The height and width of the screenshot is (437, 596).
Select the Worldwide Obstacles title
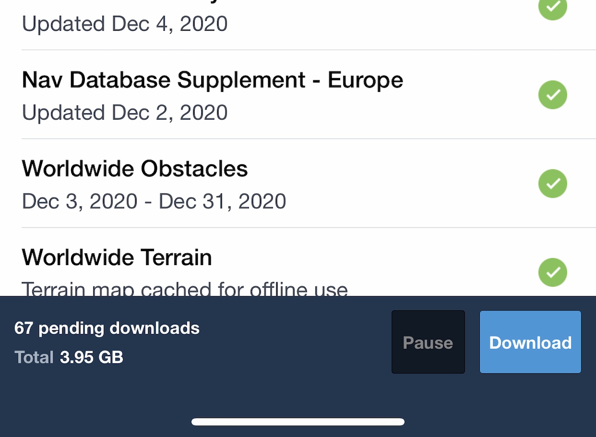(135, 169)
